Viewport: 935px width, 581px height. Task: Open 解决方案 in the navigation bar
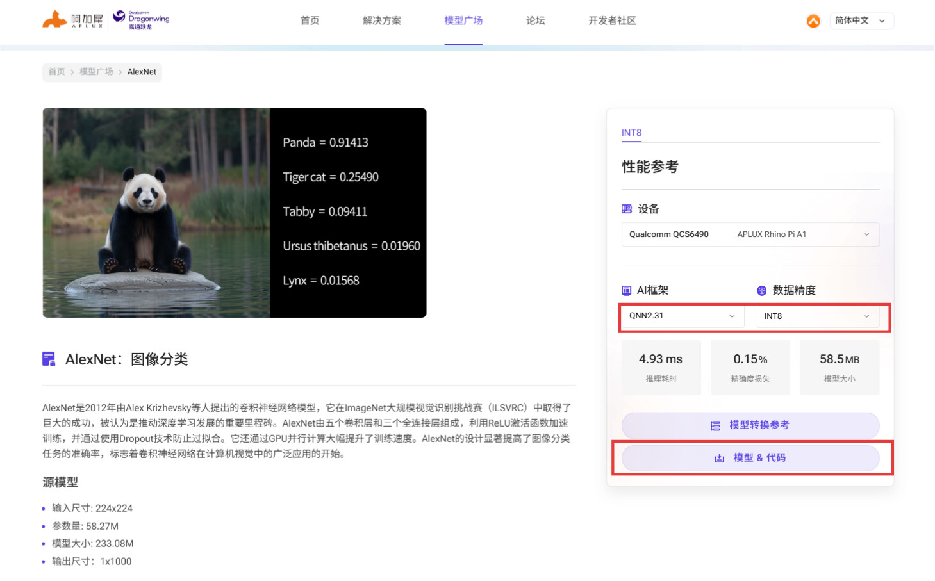pos(382,20)
